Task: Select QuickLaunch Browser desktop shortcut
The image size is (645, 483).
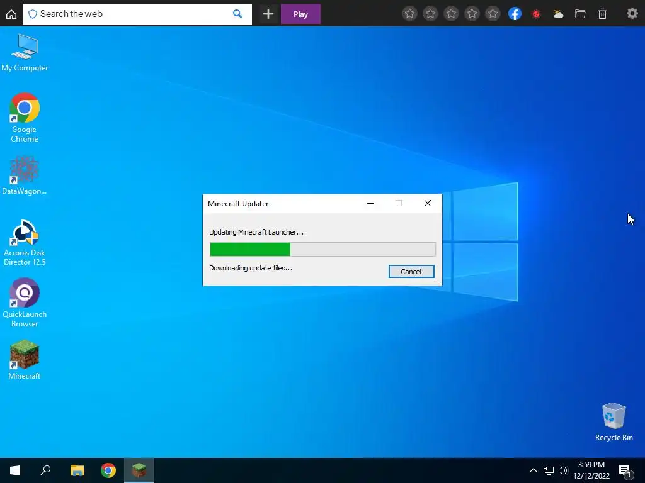Action: tap(25, 303)
